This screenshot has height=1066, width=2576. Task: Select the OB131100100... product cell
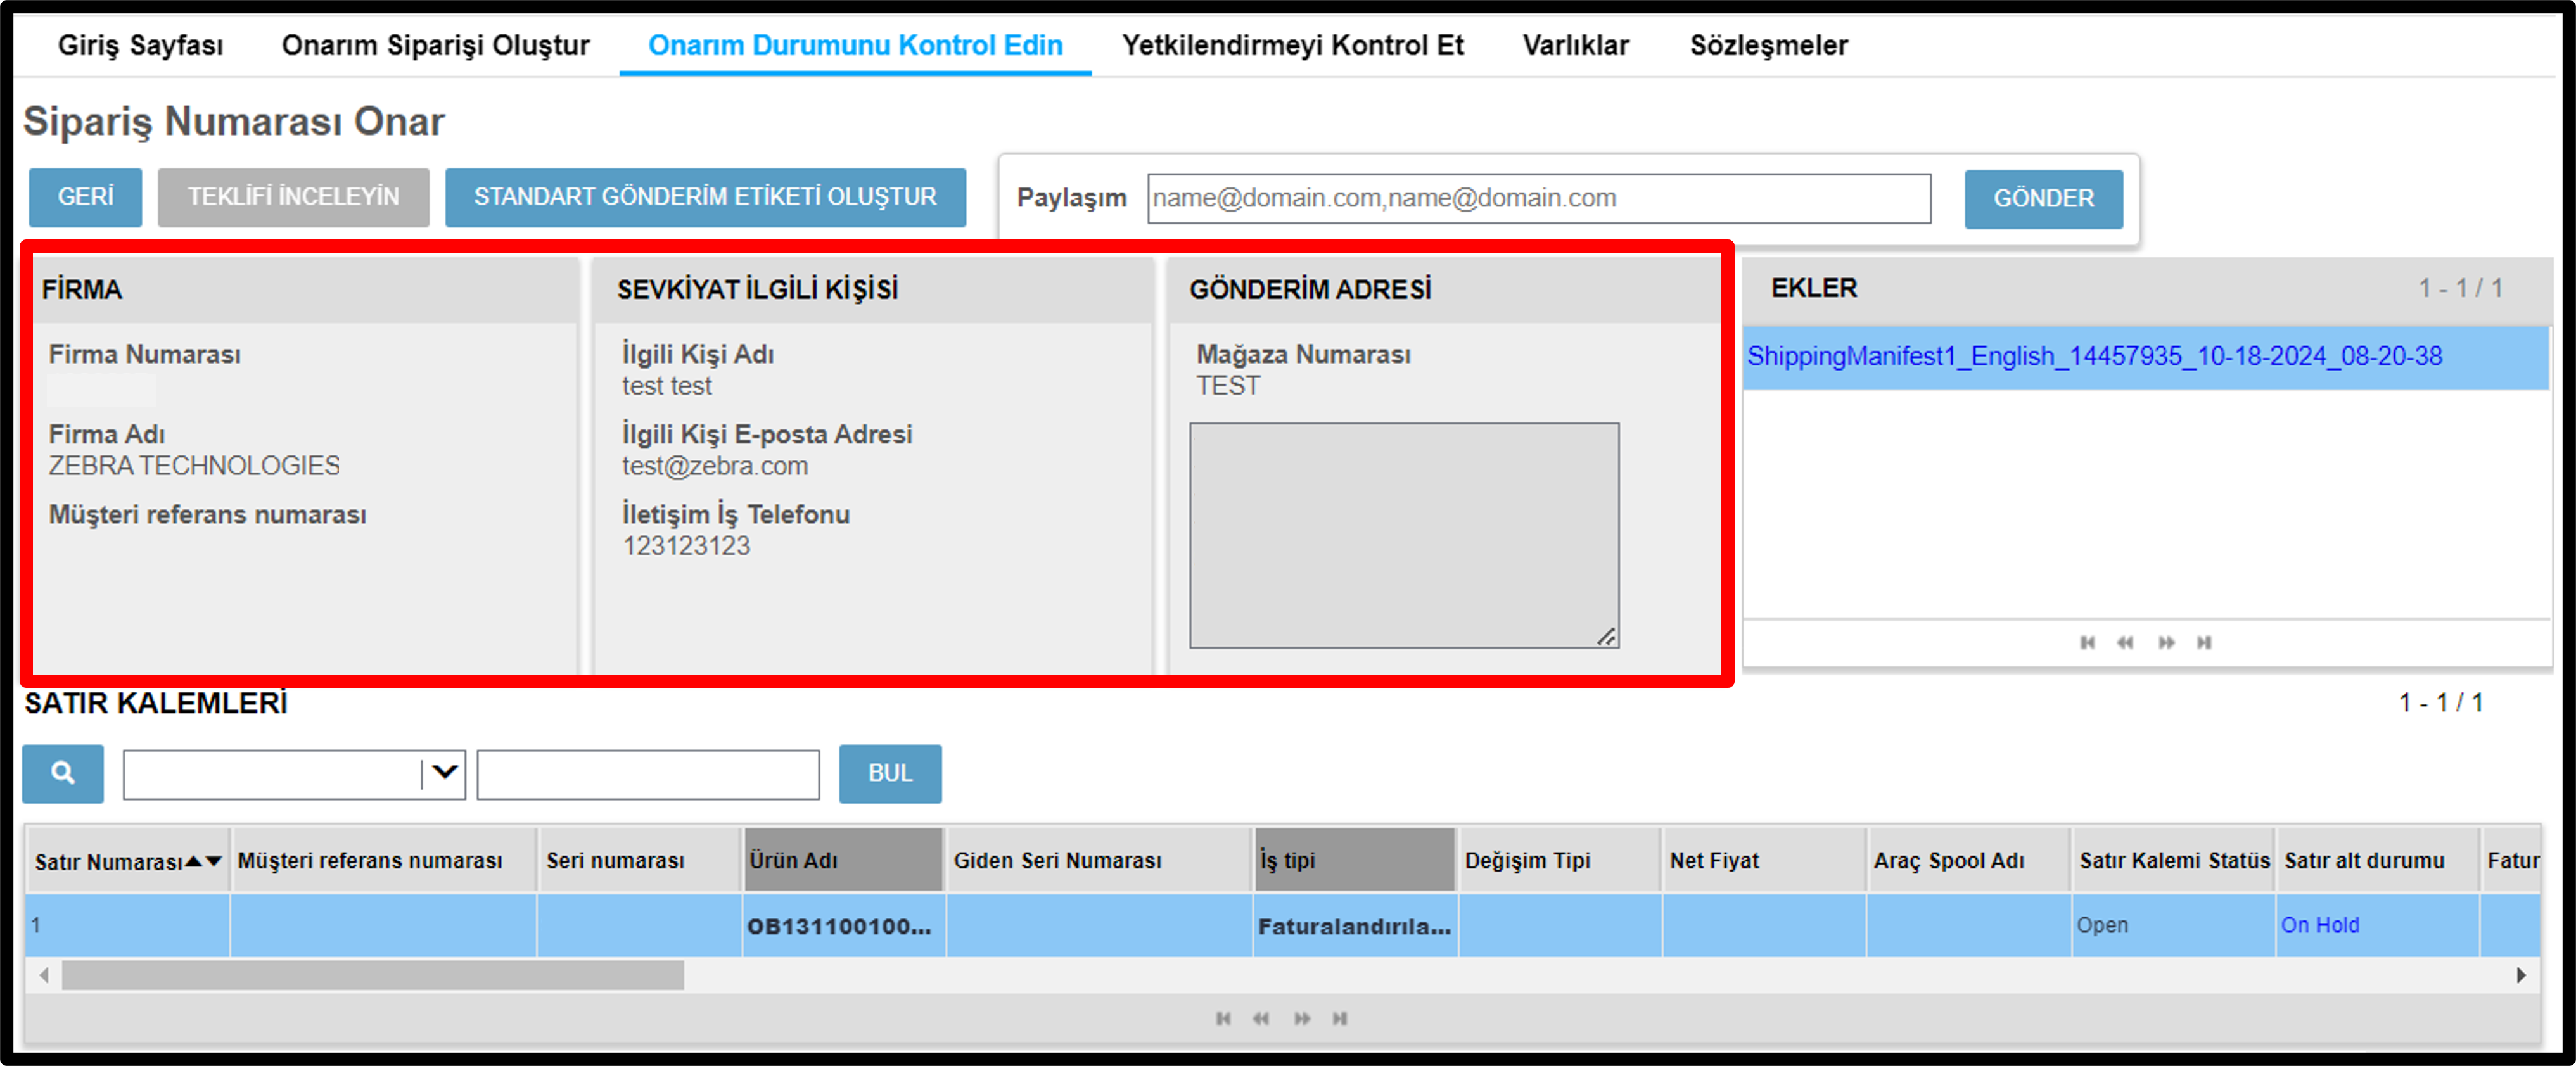[843, 926]
